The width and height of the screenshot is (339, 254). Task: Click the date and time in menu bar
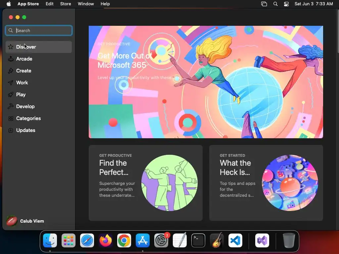[314, 4]
